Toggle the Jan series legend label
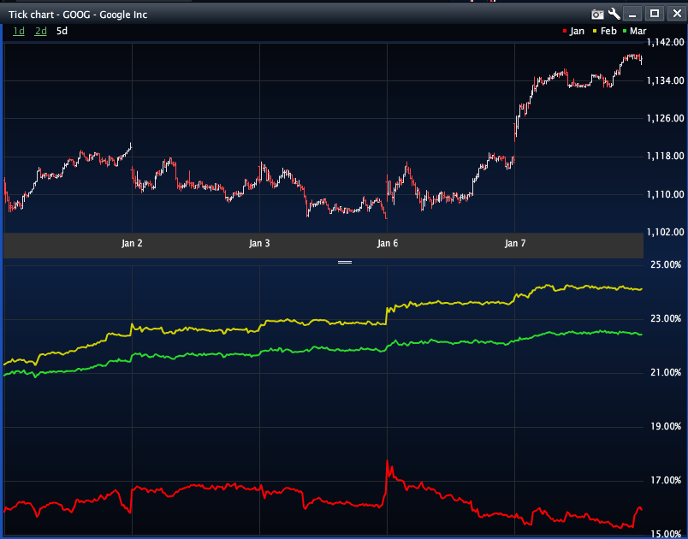688x539 pixels. click(577, 31)
